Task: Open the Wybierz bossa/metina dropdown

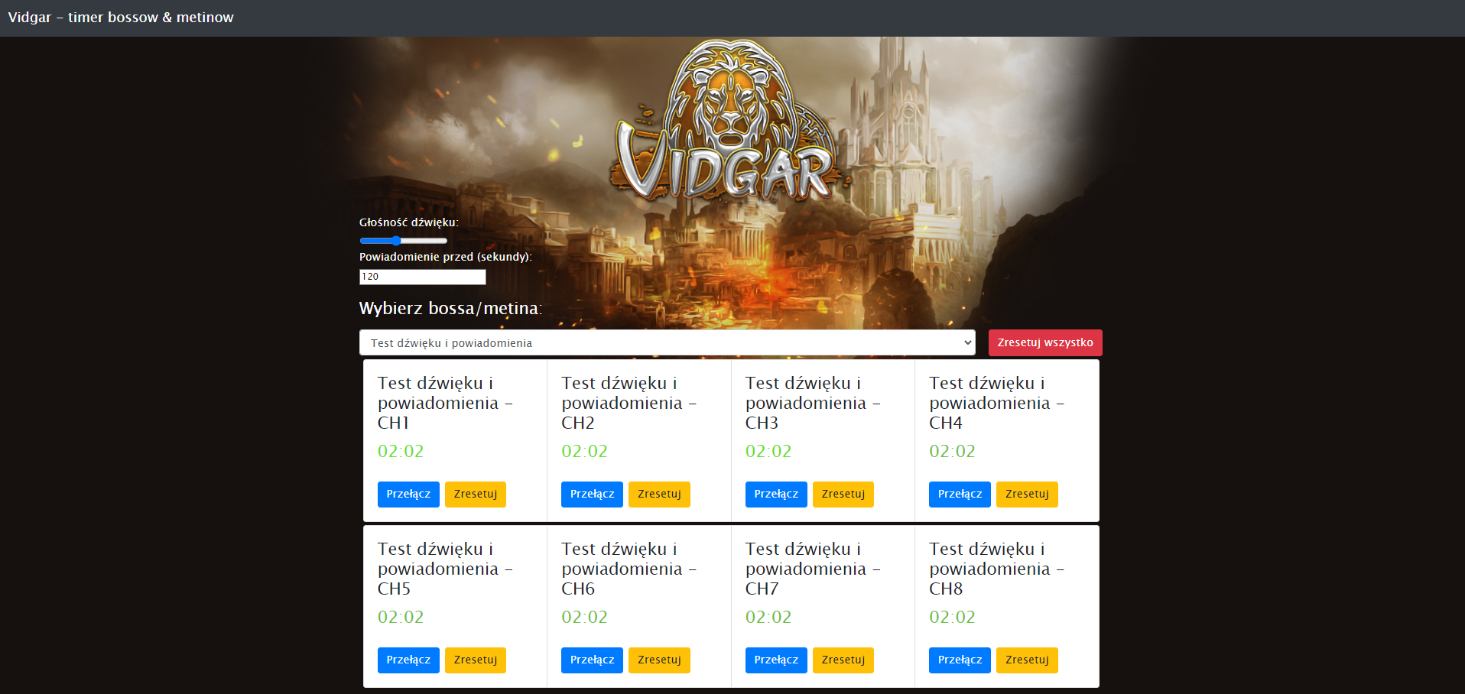Action: pyautogui.click(x=668, y=342)
